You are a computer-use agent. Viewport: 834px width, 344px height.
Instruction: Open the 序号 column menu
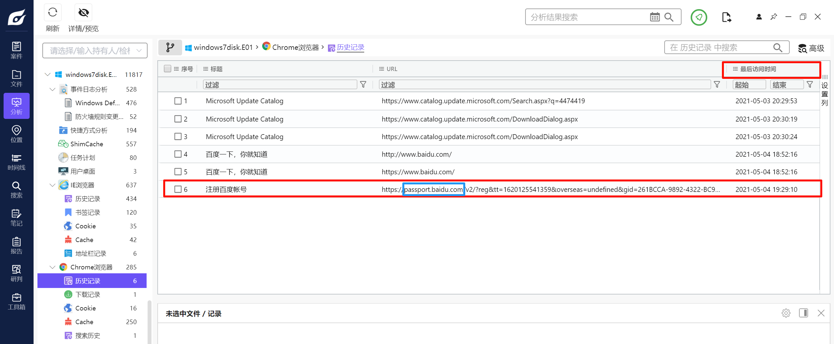(x=177, y=69)
